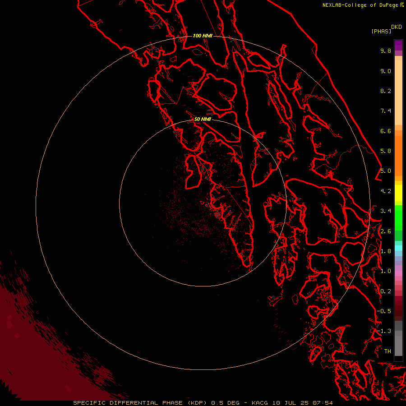
Task: Click the 4.2 value on the color scale
Action: (x=386, y=191)
